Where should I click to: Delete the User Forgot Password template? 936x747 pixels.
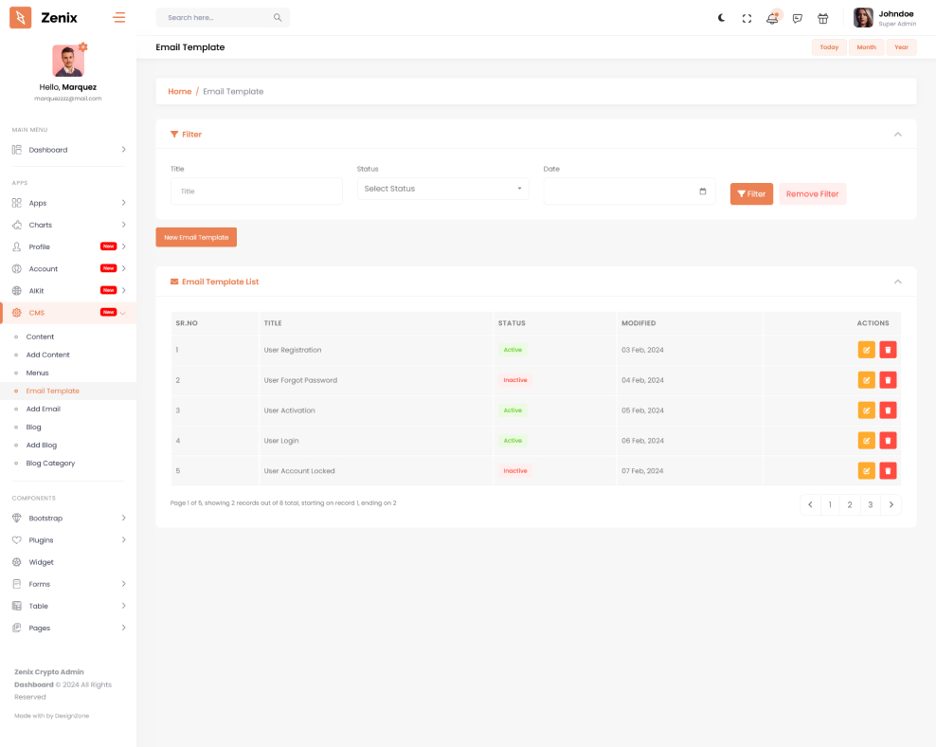pyautogui.click(x=888, y=380)
